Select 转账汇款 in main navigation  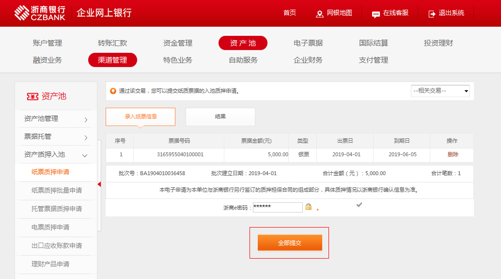point(112,43)
